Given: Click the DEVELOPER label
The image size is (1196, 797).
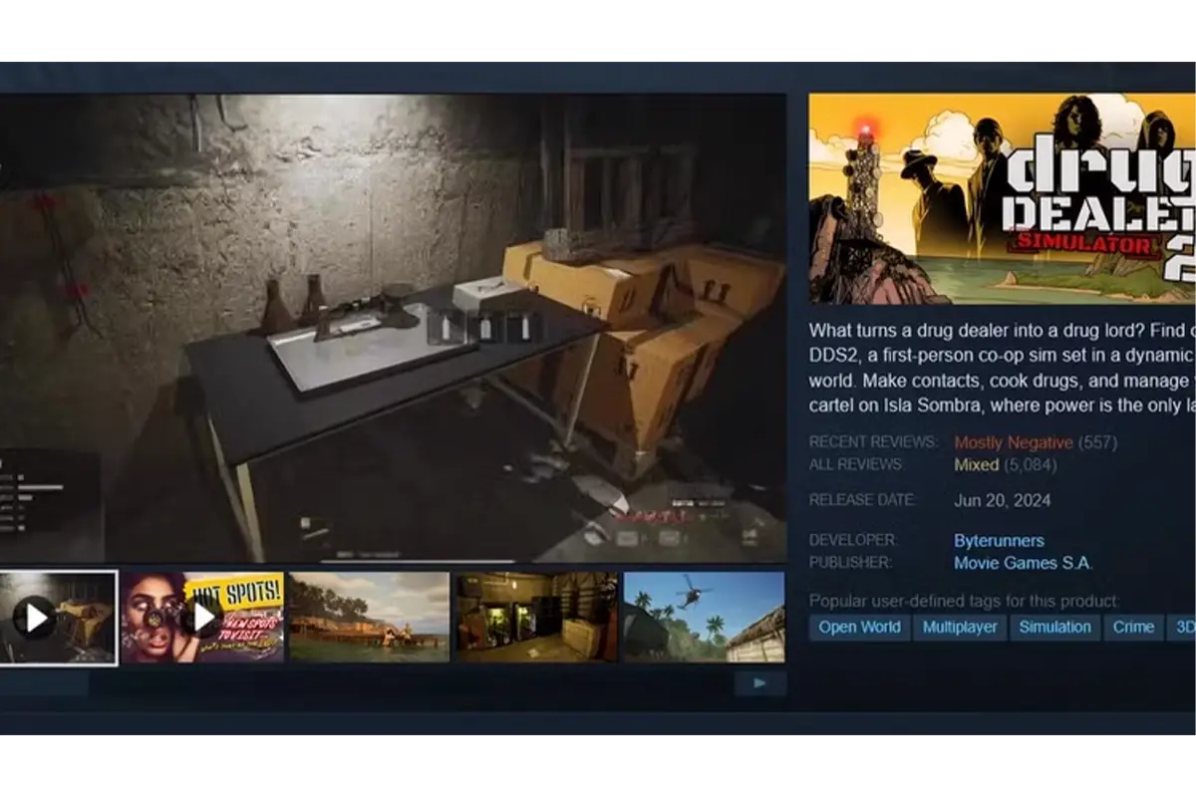Looking at the screenshot, I should point(853,541).
